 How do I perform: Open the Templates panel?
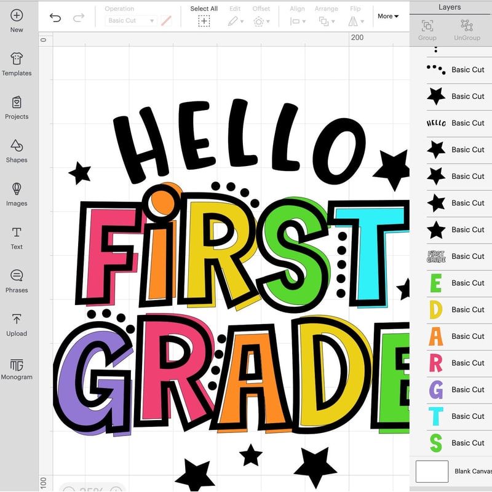click(x=17, y=63)
